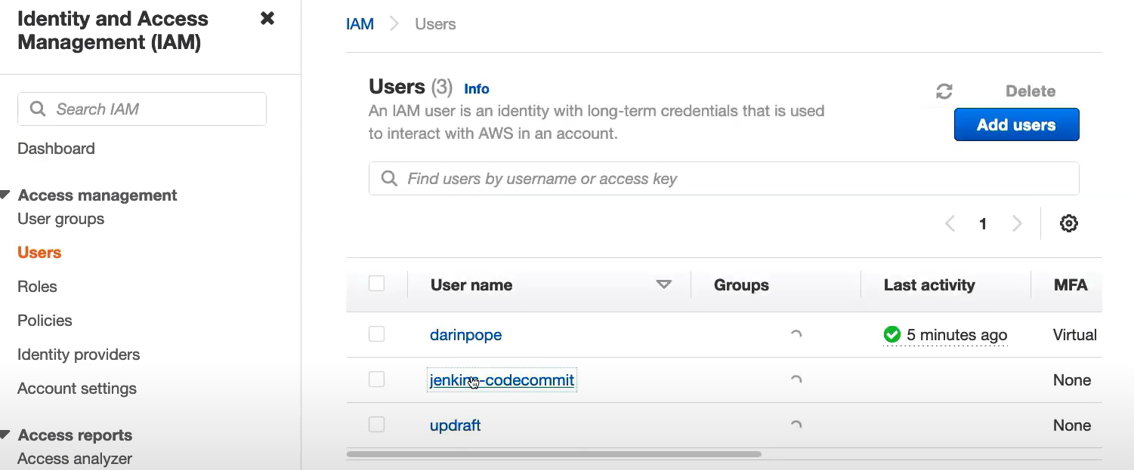
Task: Click the refresh users icon
Action: 944,91
